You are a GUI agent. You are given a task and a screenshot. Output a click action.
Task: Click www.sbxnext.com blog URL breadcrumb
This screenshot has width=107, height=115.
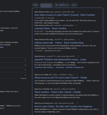[55, 103]
